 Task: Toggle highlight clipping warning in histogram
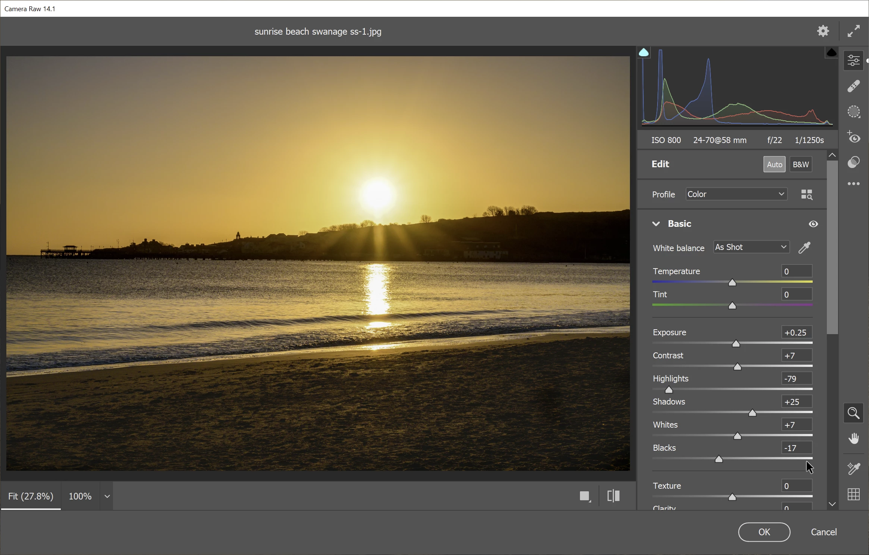[x=831, y=53]
